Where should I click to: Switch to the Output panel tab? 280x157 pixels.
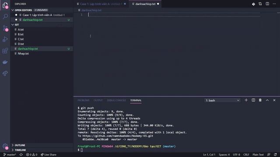point(98,100)
